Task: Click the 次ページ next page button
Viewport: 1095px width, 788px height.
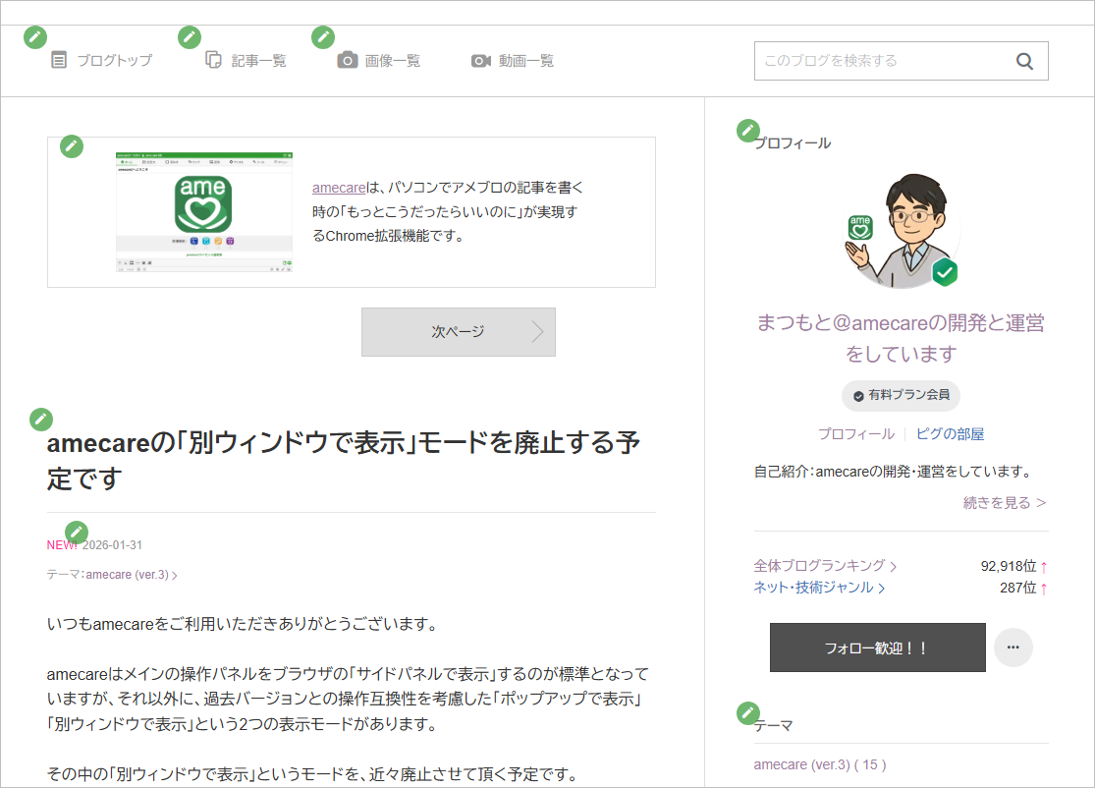Action: [x=458, y=332]
